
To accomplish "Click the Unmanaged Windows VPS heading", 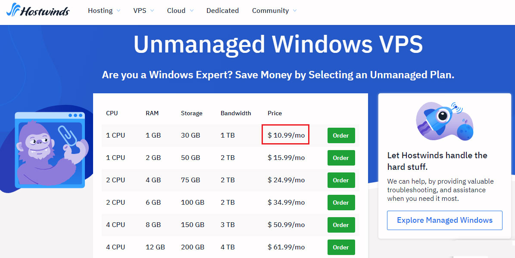I will click(x=278, y=45).
